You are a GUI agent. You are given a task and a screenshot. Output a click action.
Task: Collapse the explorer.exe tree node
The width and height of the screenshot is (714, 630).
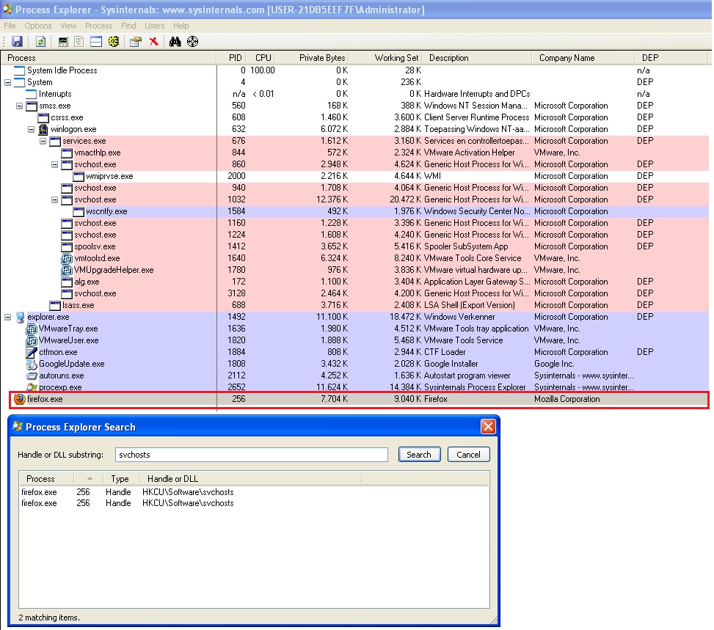[x=8, y=318]
